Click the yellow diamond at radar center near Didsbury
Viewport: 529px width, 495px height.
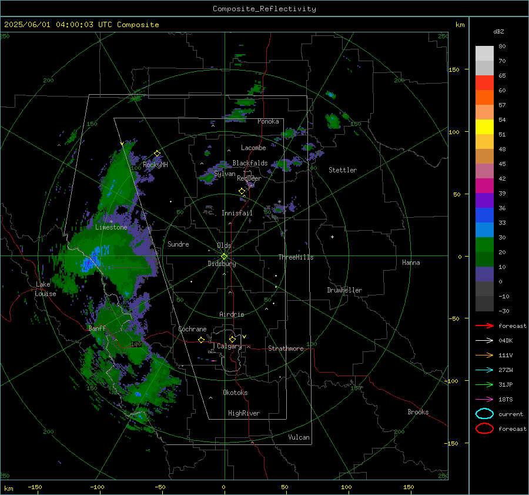tap(225, 257)
